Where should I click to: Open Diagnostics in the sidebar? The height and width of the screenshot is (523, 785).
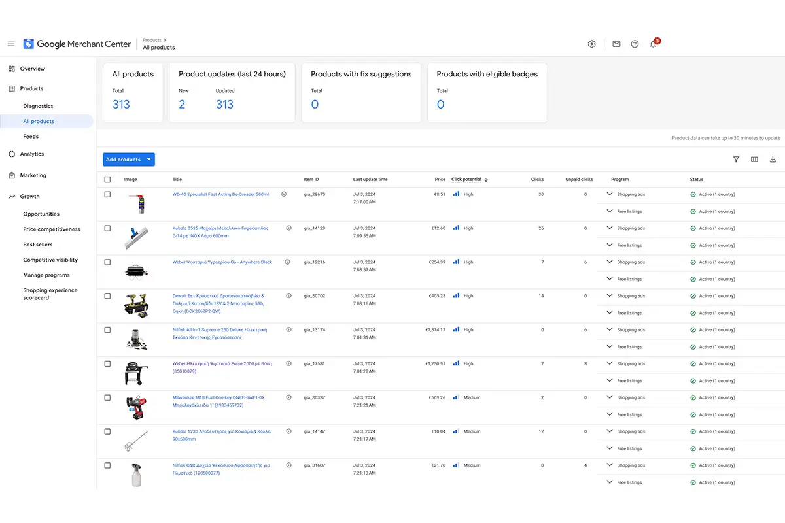38,106
